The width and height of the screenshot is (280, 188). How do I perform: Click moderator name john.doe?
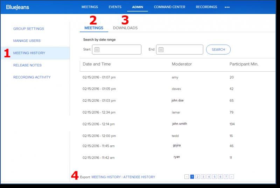point(177,100)
